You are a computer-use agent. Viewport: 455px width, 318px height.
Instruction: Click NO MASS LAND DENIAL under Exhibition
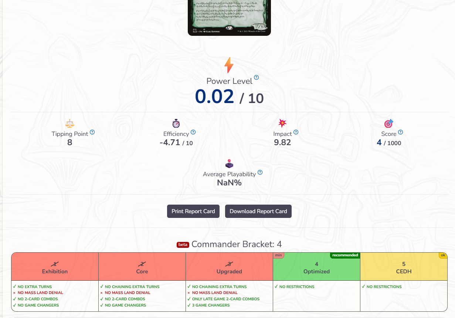(40, 293)
